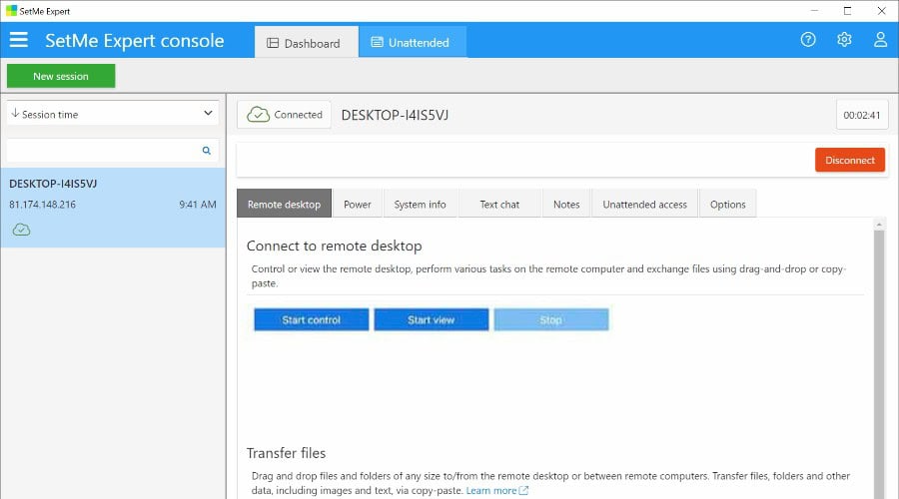Click the user account icon
899x499 pixels.
tap(880, 40)
